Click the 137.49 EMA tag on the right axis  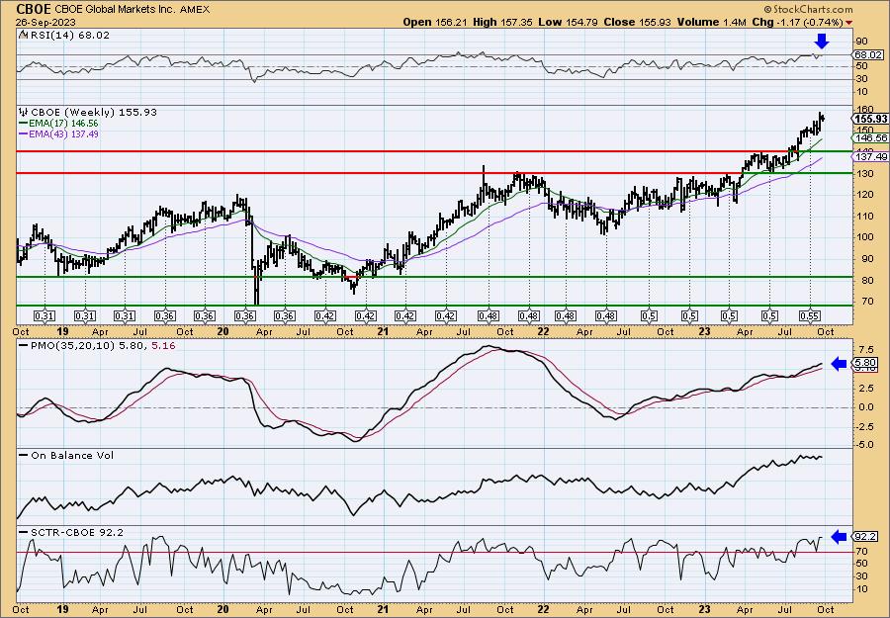pos(870,156)
